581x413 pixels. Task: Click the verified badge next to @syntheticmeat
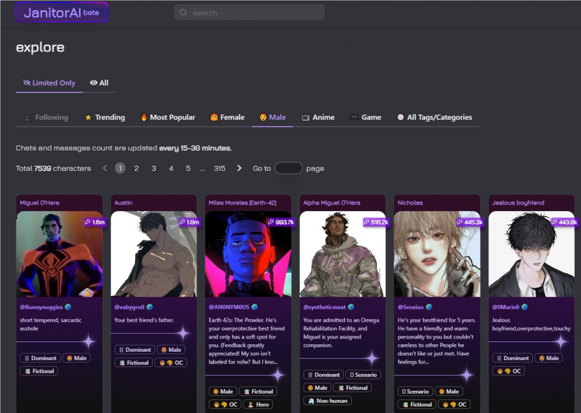351,307
